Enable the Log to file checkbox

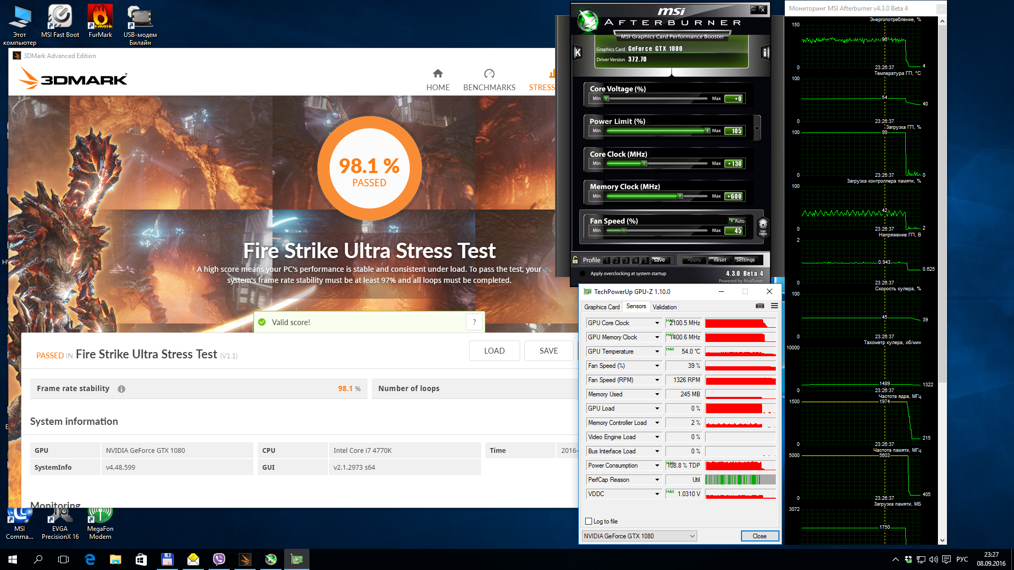tap(589, 521)
